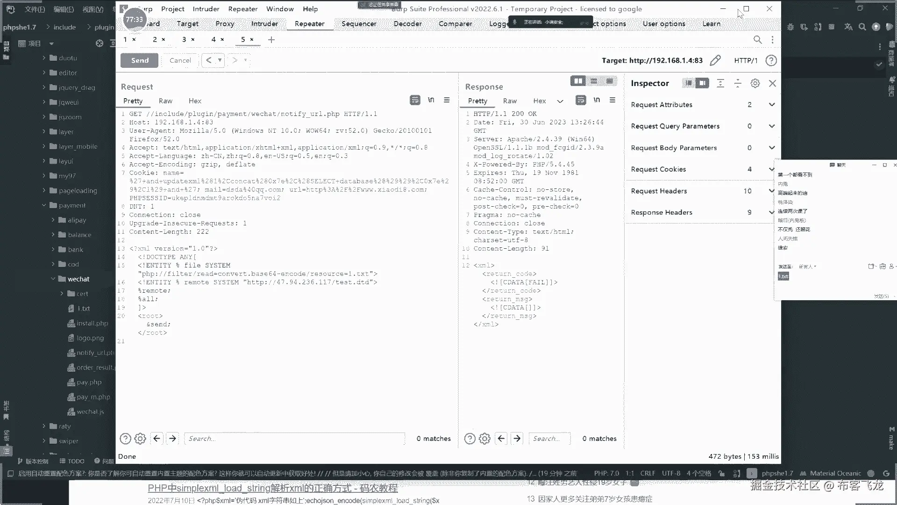Go to previous request history arrow
897x505 pixels.
[x=209, y=60]
